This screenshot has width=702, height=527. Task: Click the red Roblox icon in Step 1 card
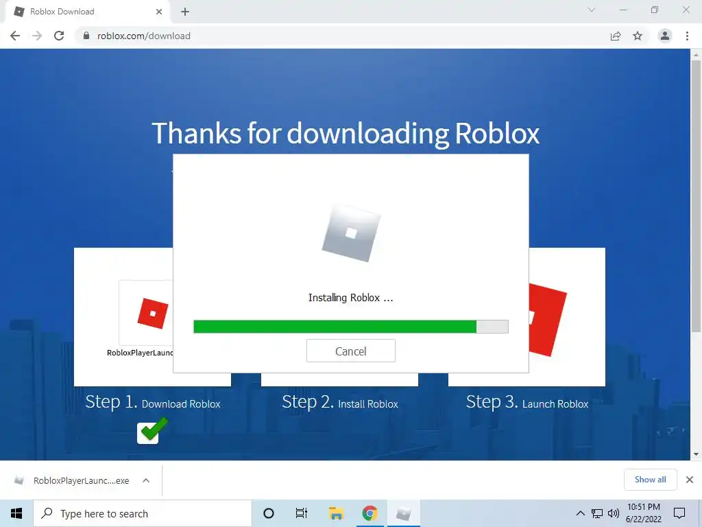(x=153, y=313)
